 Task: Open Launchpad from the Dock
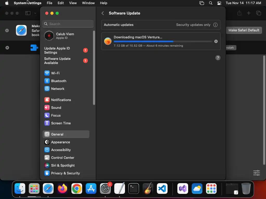coord(34,189)
